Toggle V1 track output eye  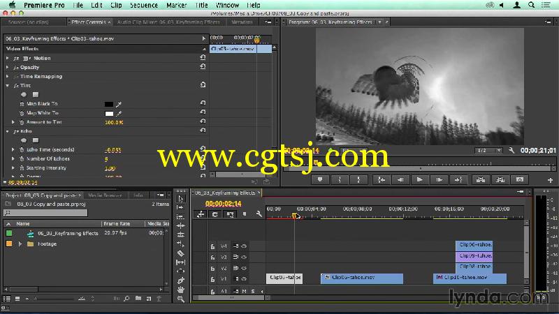pos(244,279)
